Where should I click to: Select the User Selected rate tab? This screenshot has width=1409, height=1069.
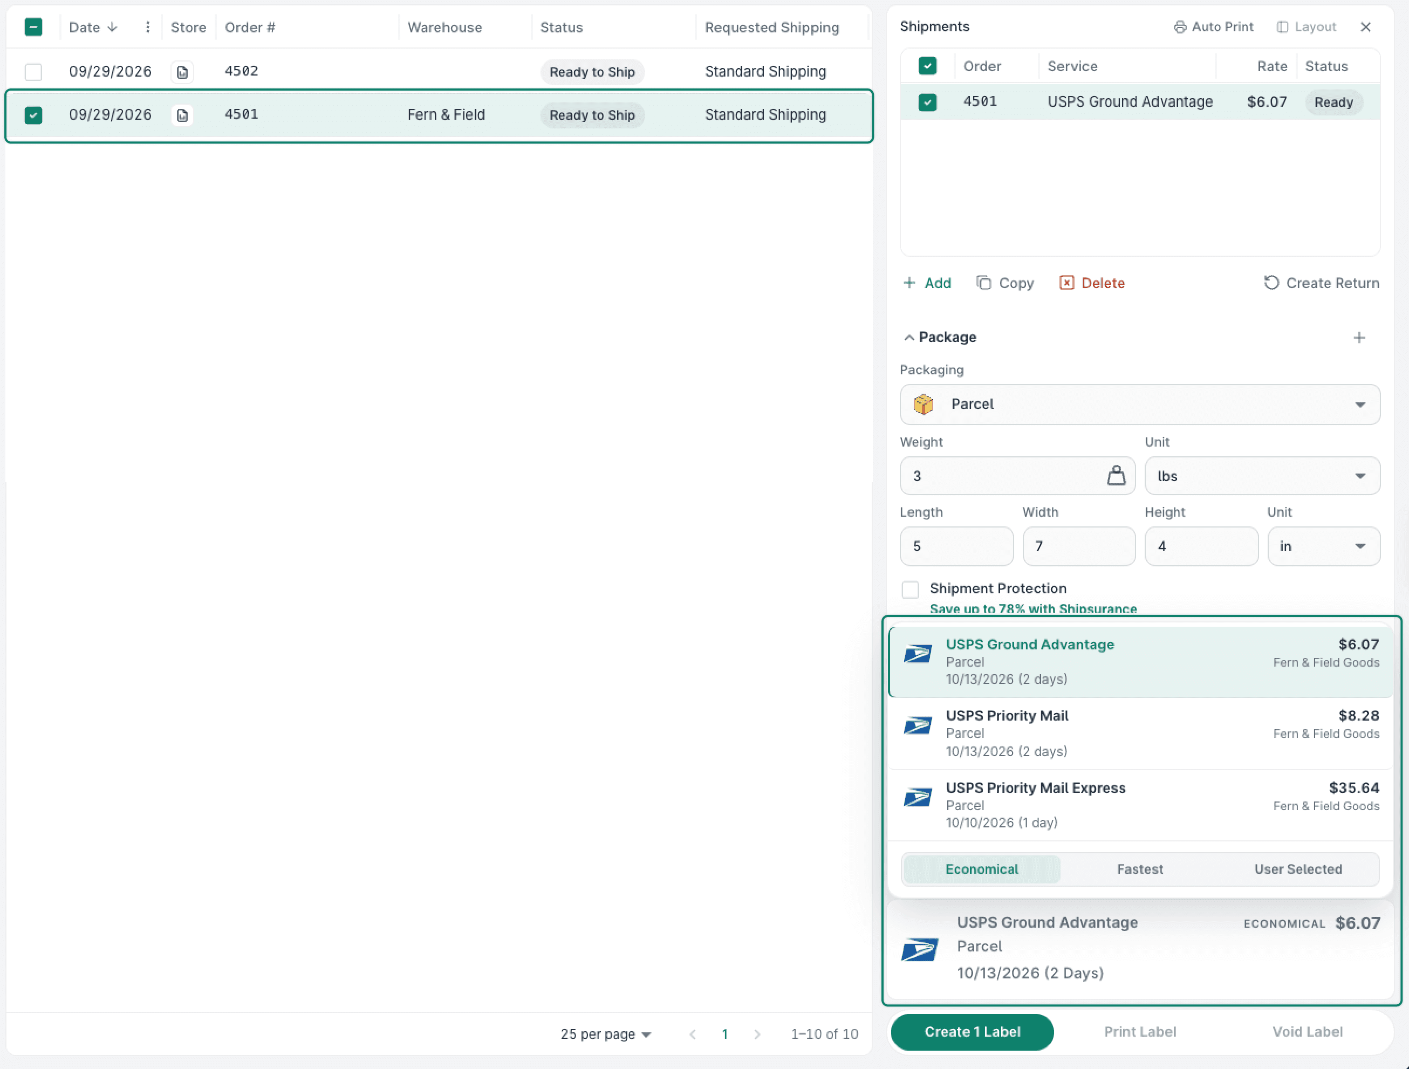1298,869
